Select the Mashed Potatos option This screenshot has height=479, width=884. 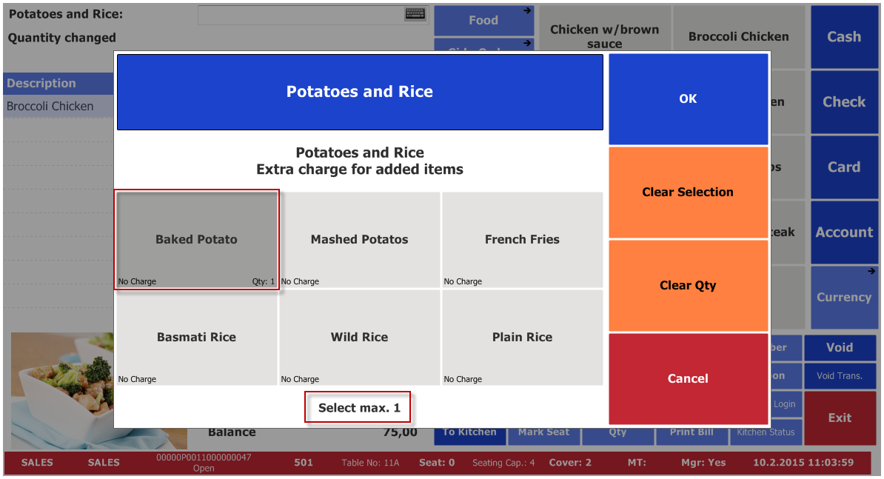(x=359, y=239)
